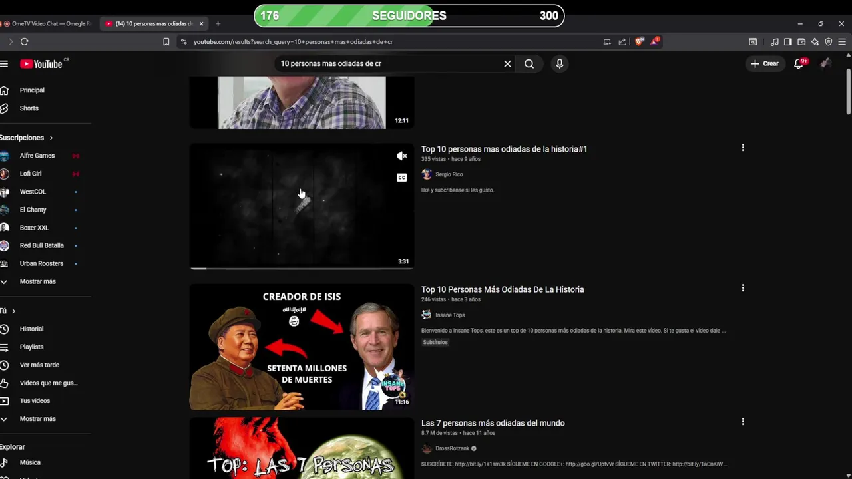Reload the page in browser

coord(25,41)
